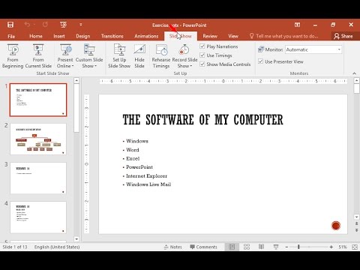Open Set Up Slide Show dialog
This screenshot has height=270, width=360.
(119, 56)
